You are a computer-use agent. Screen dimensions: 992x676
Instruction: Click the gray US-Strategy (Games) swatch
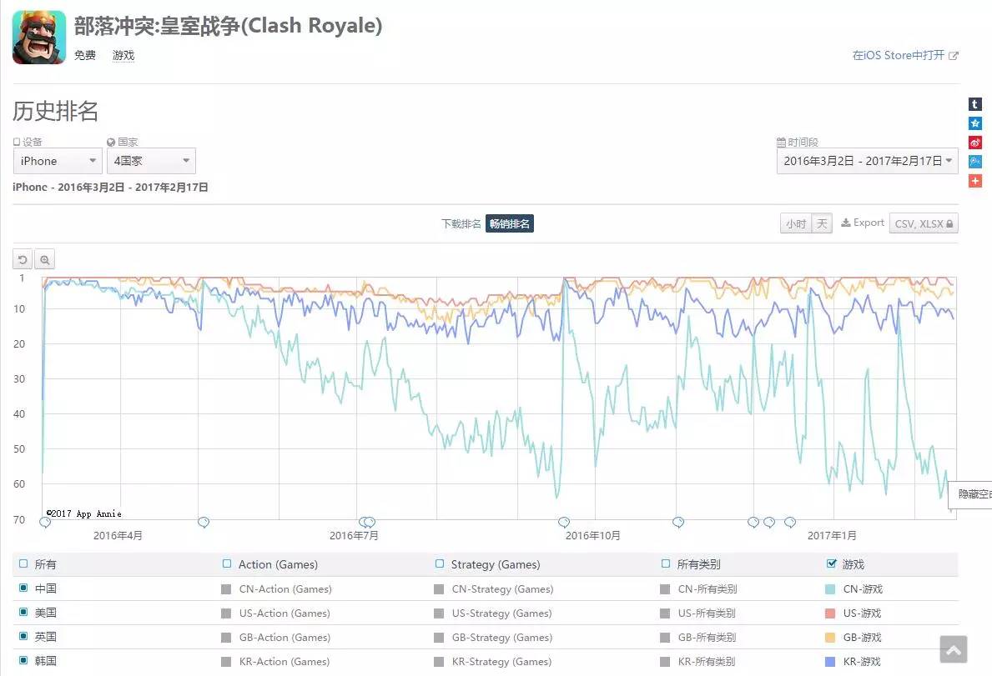[x=438, y=613]
